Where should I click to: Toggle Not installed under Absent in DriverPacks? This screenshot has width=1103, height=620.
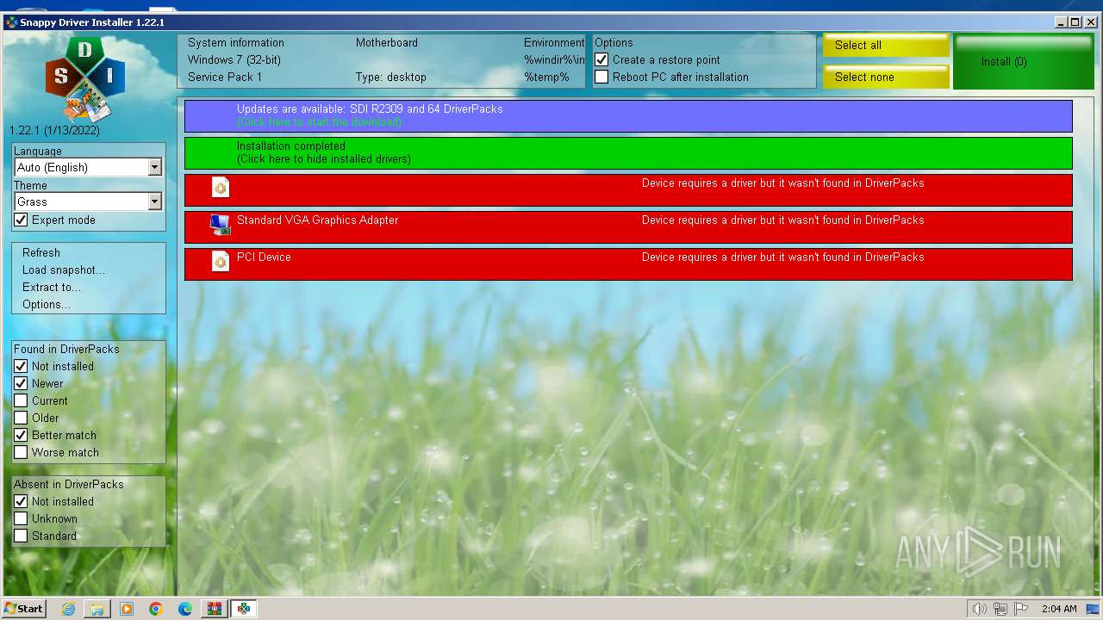coord(21,502)
